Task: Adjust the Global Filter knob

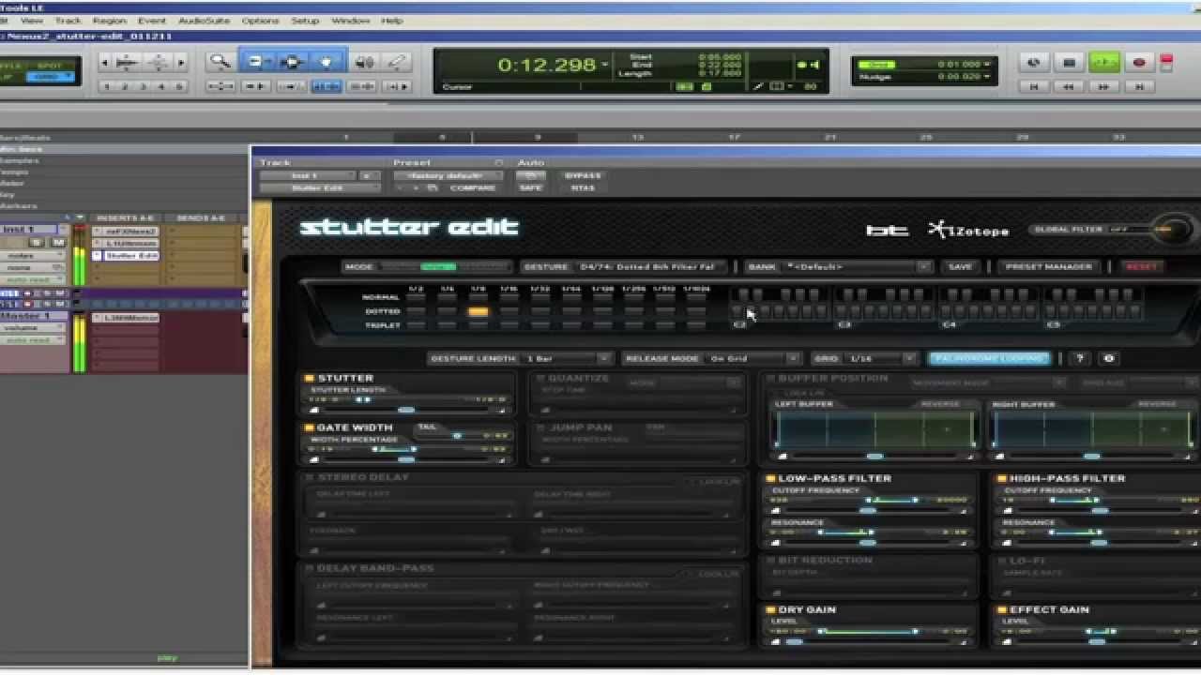Action: click(x=1173, y=229)
